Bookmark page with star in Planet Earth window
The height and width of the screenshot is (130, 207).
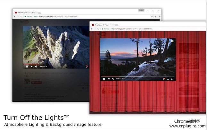152,17
